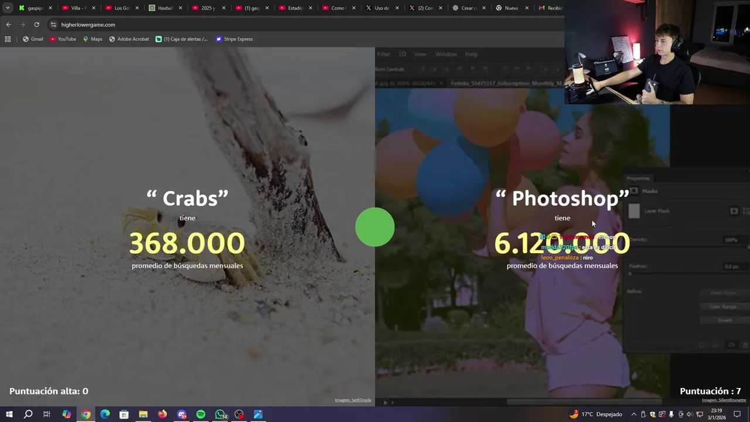Click the higherlowergame.com address bar
The height and width of the screenshot is (422, 750).
tap(305, 25)
